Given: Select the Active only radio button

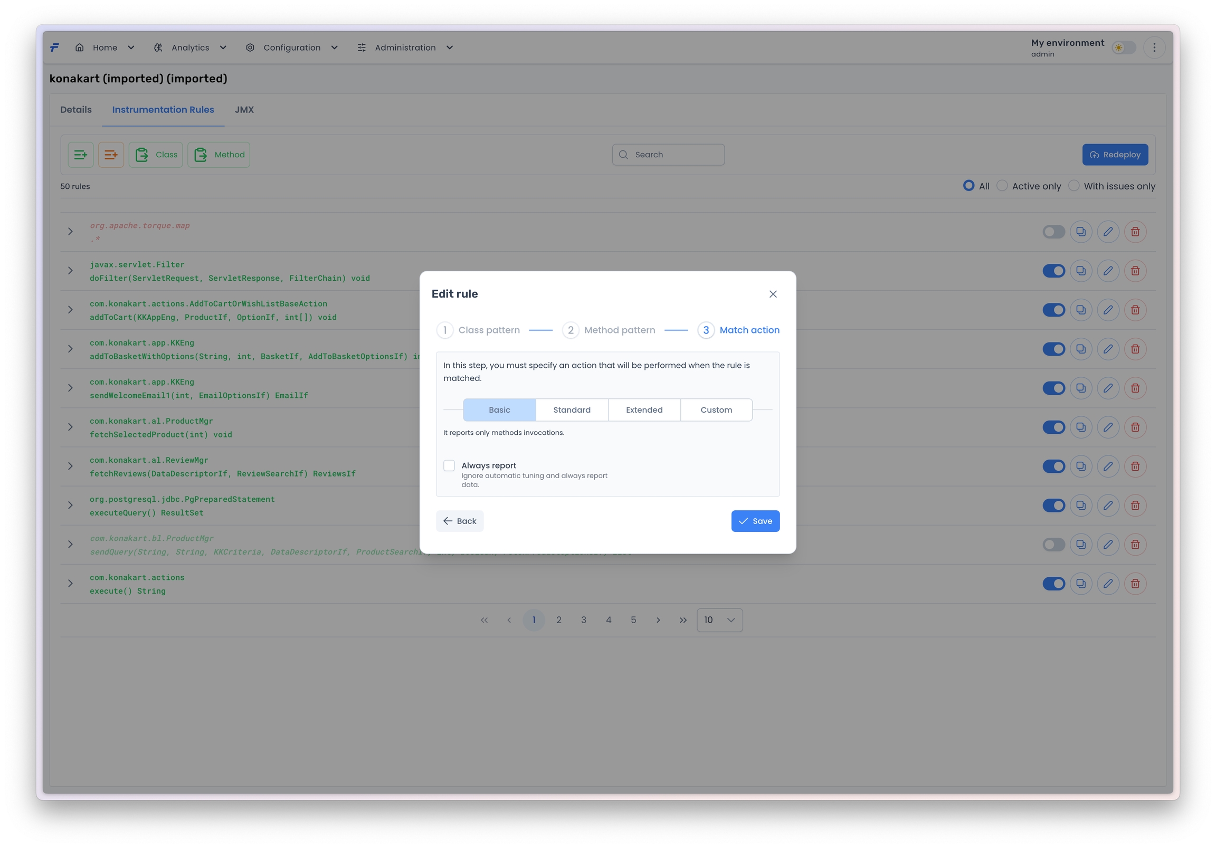Looking at the screenshot, I should point(1002,186).
